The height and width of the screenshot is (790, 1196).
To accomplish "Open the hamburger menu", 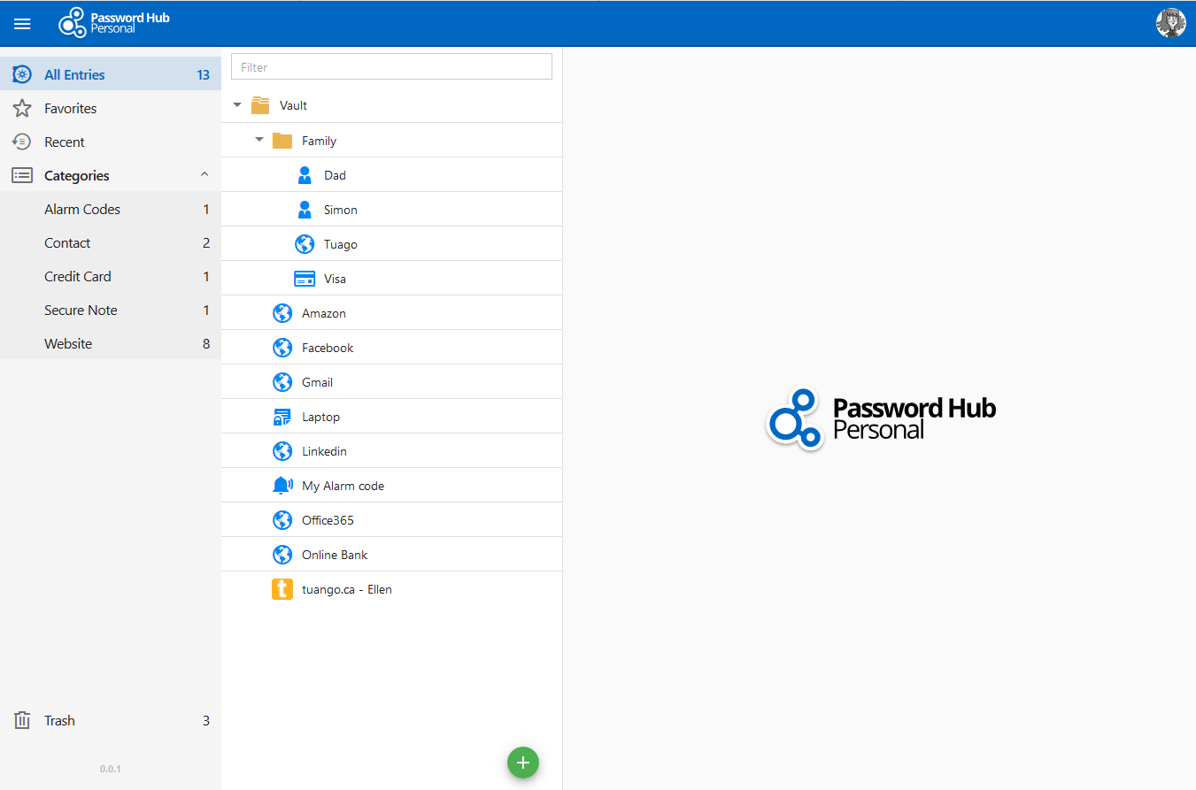I will (22, 24).
